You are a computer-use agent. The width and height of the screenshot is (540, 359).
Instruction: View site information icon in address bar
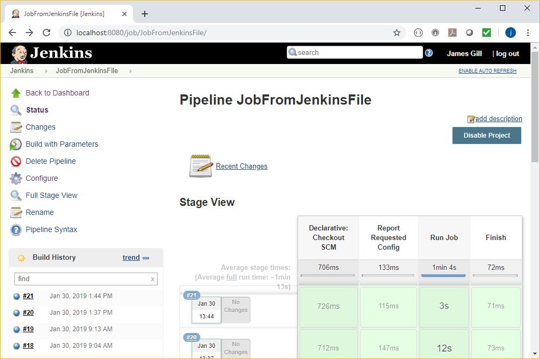pos(68,33)
